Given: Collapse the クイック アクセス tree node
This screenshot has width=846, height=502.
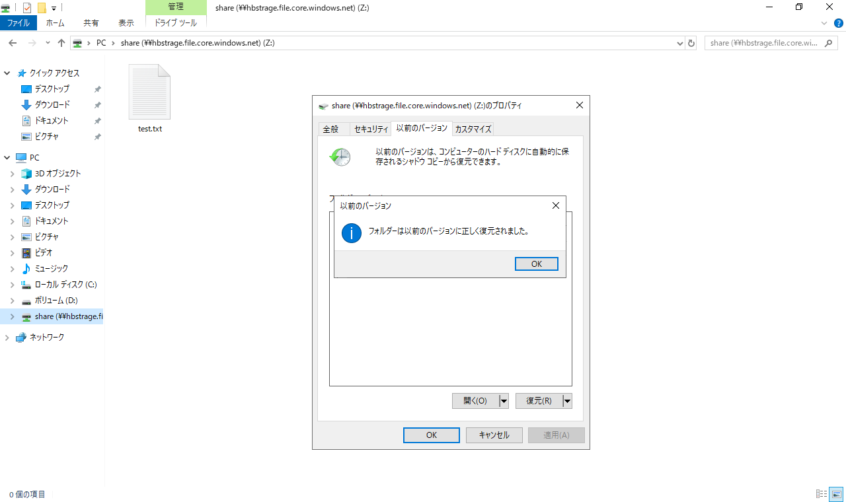Looking at the screenshot, I should pyautogui.click(x=7, y=73).
